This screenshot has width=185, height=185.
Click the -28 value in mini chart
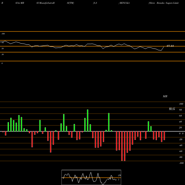pyautogui.click(x=120, y=175)
